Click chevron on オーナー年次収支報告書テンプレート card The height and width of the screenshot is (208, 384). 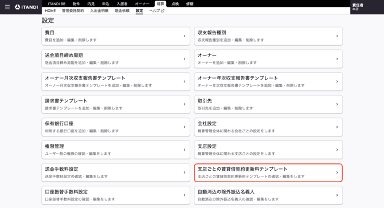(x=337, y=81)
